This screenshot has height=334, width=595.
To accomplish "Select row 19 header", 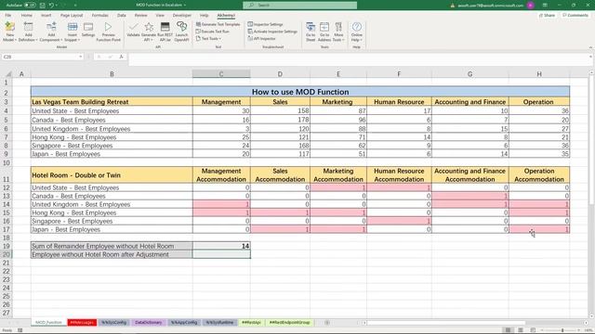I will (7, 246).
